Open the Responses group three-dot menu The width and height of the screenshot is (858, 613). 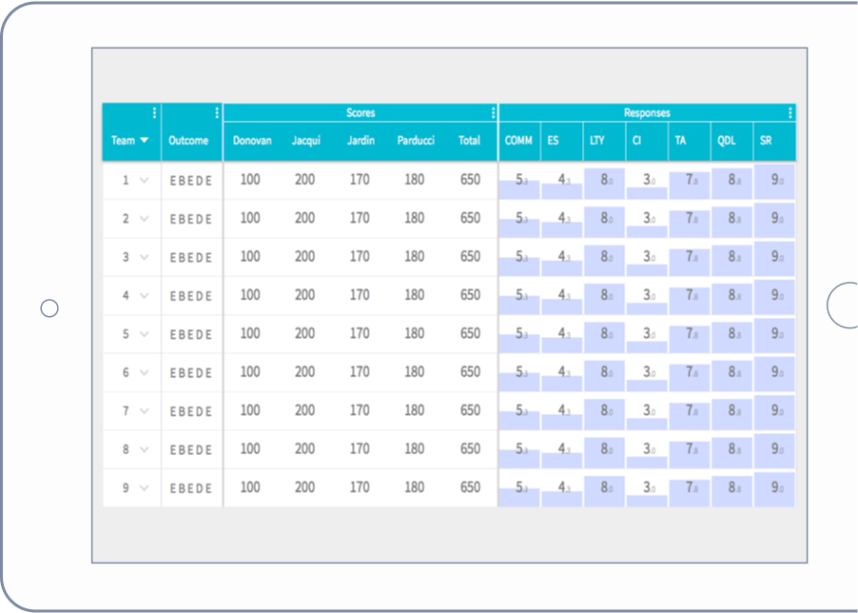[790, 113]
